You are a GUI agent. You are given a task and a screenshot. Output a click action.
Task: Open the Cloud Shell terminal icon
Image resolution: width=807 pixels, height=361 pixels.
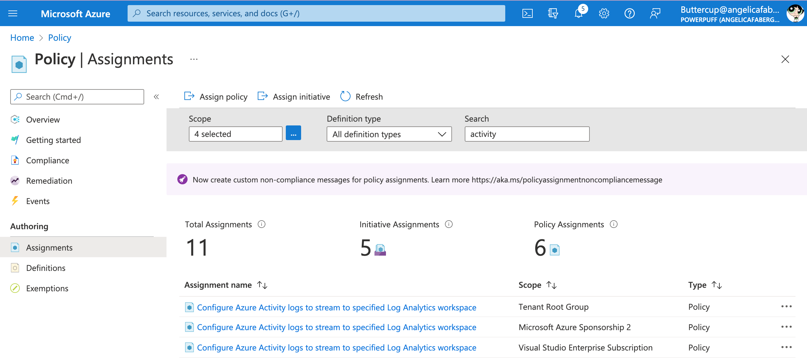click(528, 13)
